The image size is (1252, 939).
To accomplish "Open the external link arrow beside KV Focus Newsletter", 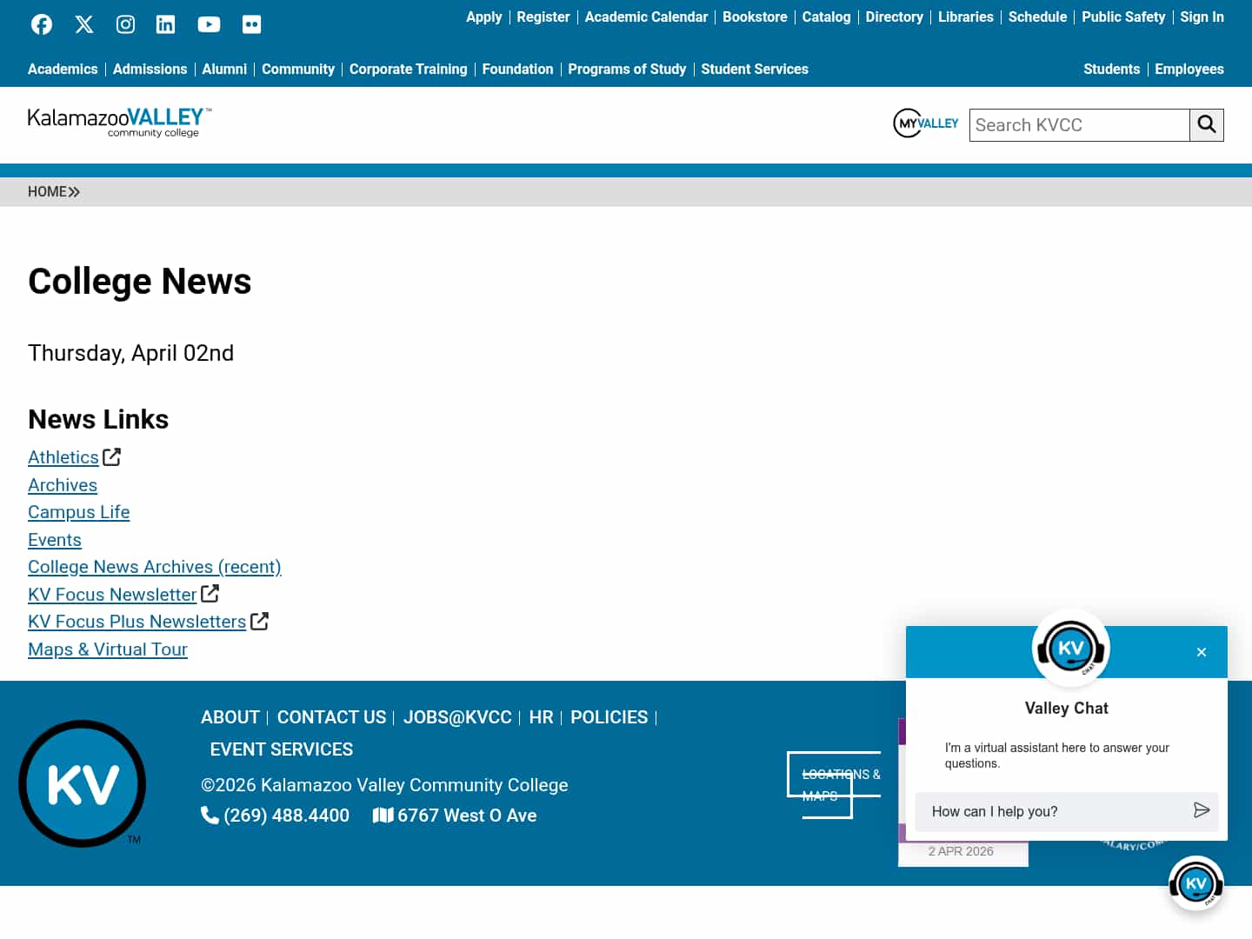I will point(210,593).
